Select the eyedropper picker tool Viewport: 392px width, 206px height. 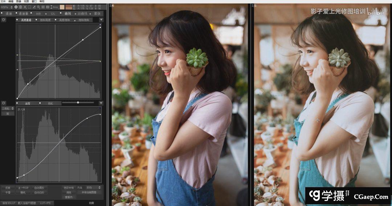(x=34, y=7)
